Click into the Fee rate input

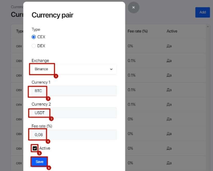point(74,135)
